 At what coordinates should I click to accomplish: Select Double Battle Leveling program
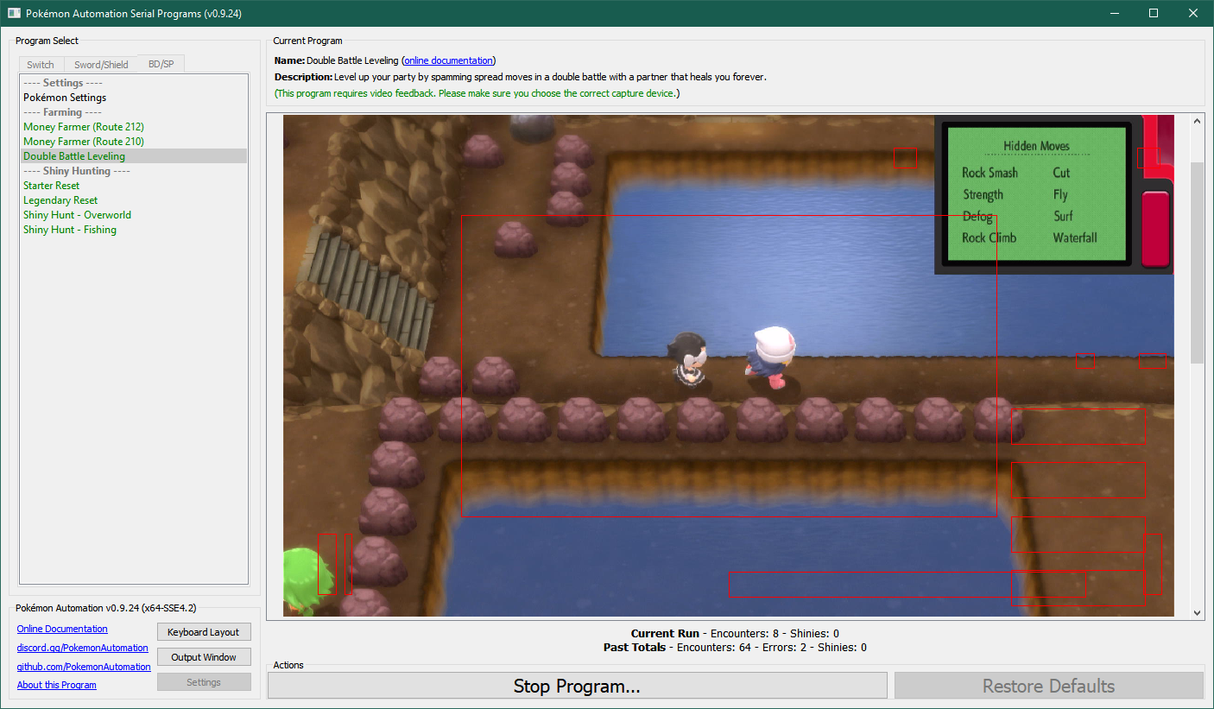pyautogui.click(x=74, y=156)
